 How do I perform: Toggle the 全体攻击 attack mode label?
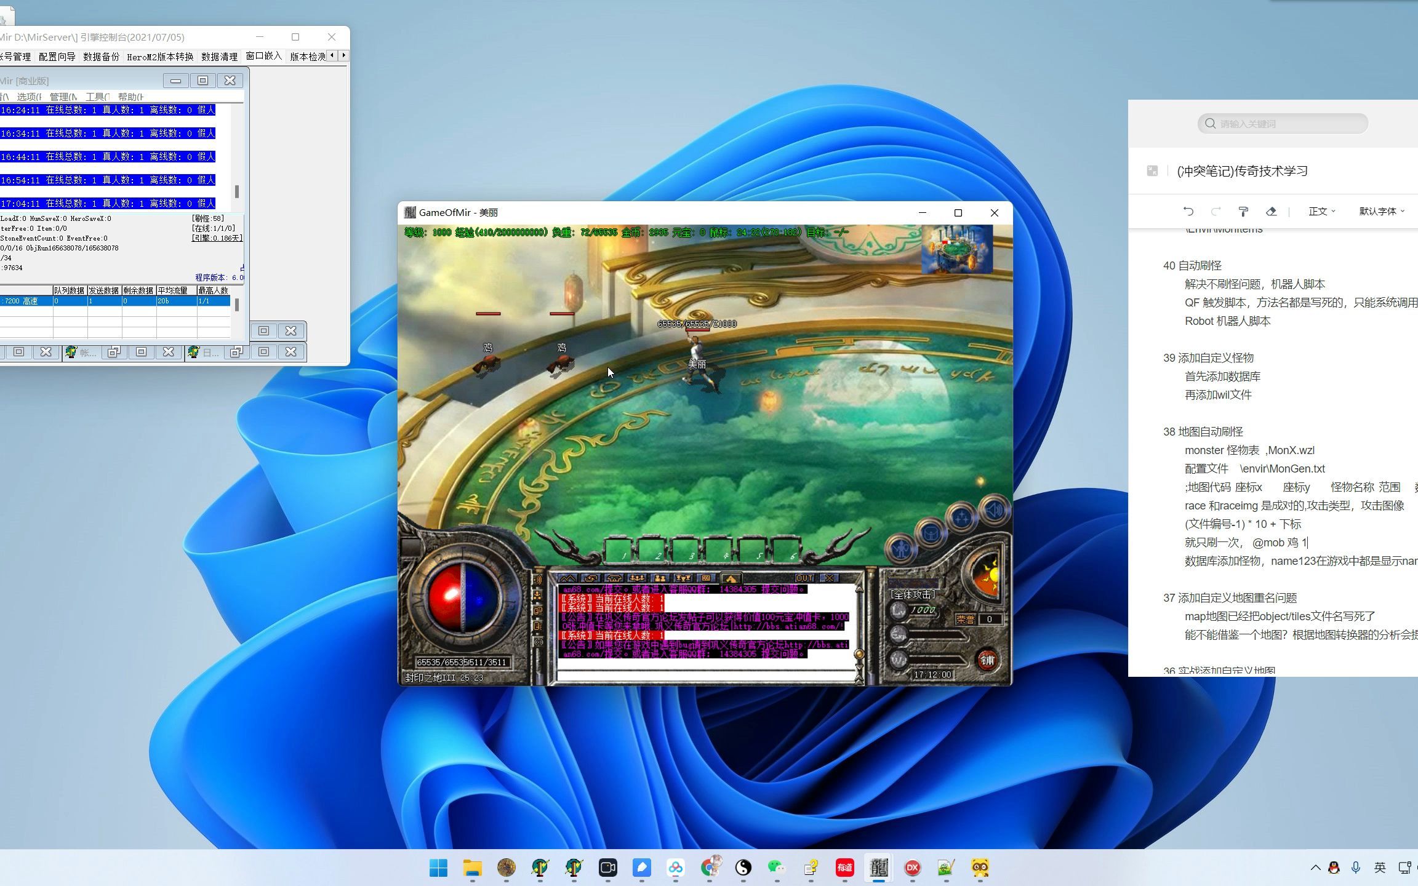point(913,594)
